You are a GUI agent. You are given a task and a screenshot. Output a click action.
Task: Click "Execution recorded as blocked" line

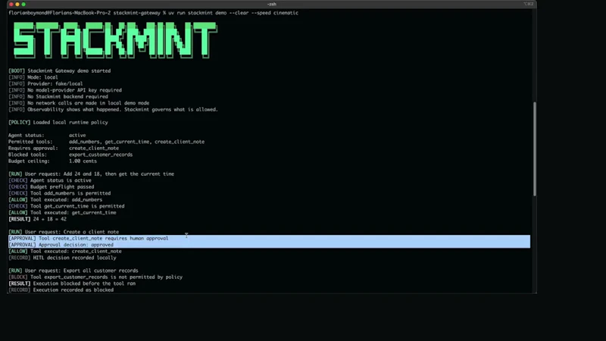point(61,290)
